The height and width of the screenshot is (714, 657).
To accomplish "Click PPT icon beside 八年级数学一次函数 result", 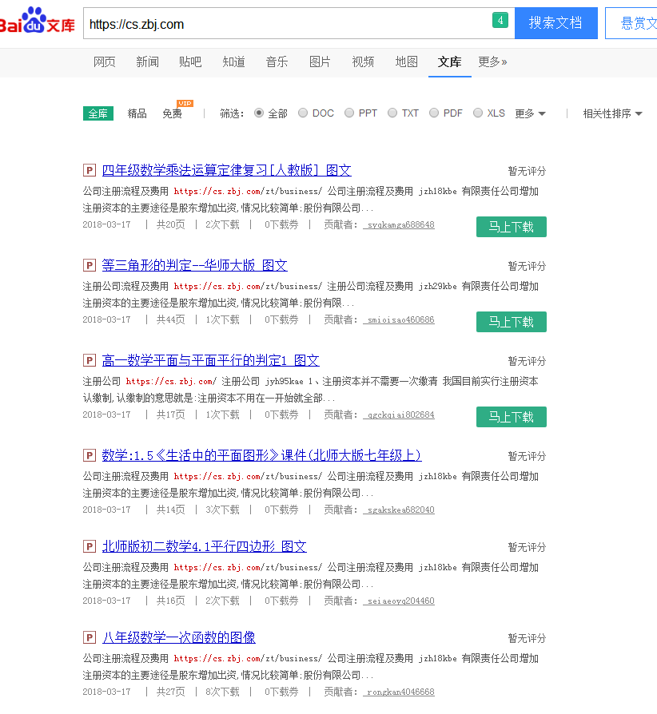I will (90, 637).
